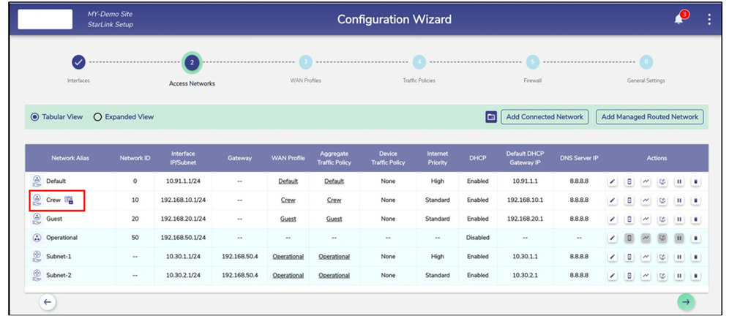Go to step 3 WAN Profiles

305,63
